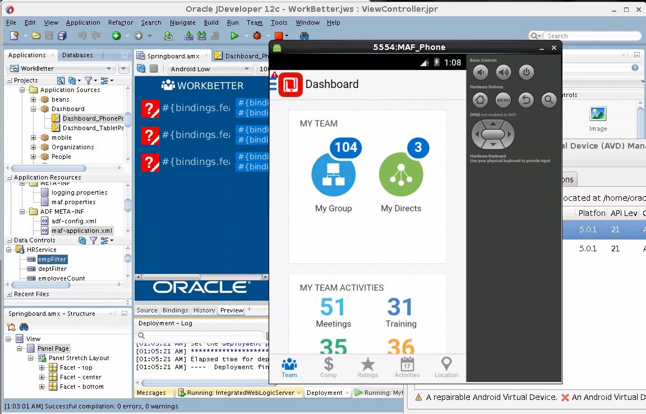Open the Running: IntegratedWebLogicServer tab

241,393
